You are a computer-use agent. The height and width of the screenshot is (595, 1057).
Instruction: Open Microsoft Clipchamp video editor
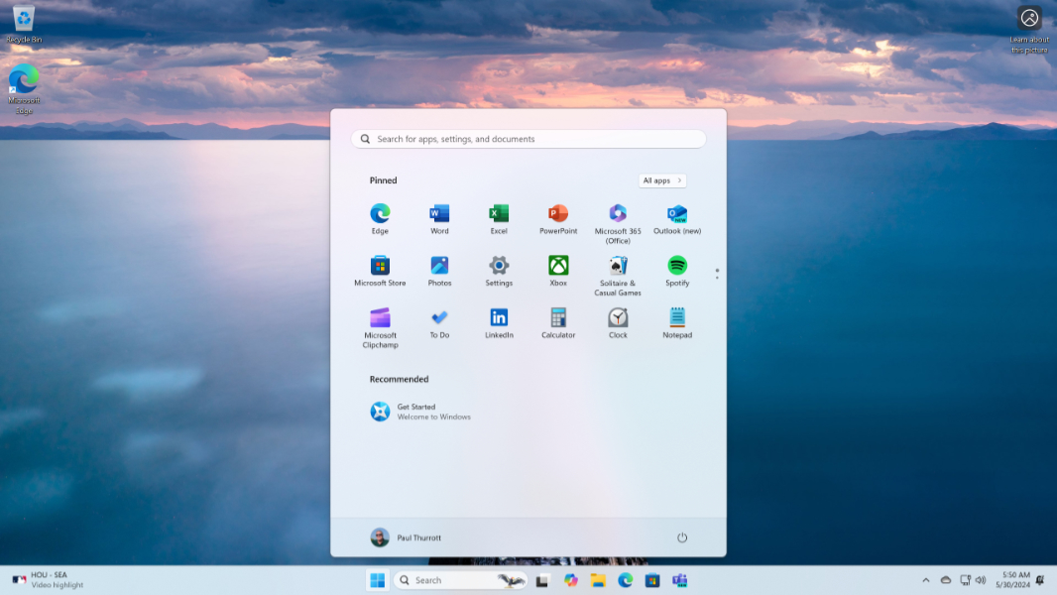click(380, 318)
